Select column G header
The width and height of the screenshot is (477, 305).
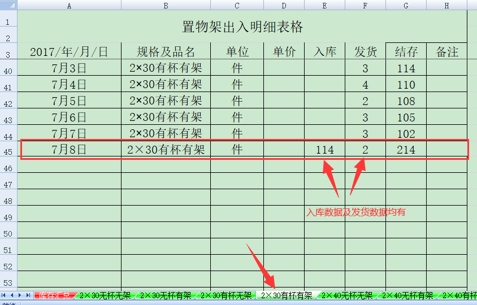pyautogui.click(x=406, y=5)
